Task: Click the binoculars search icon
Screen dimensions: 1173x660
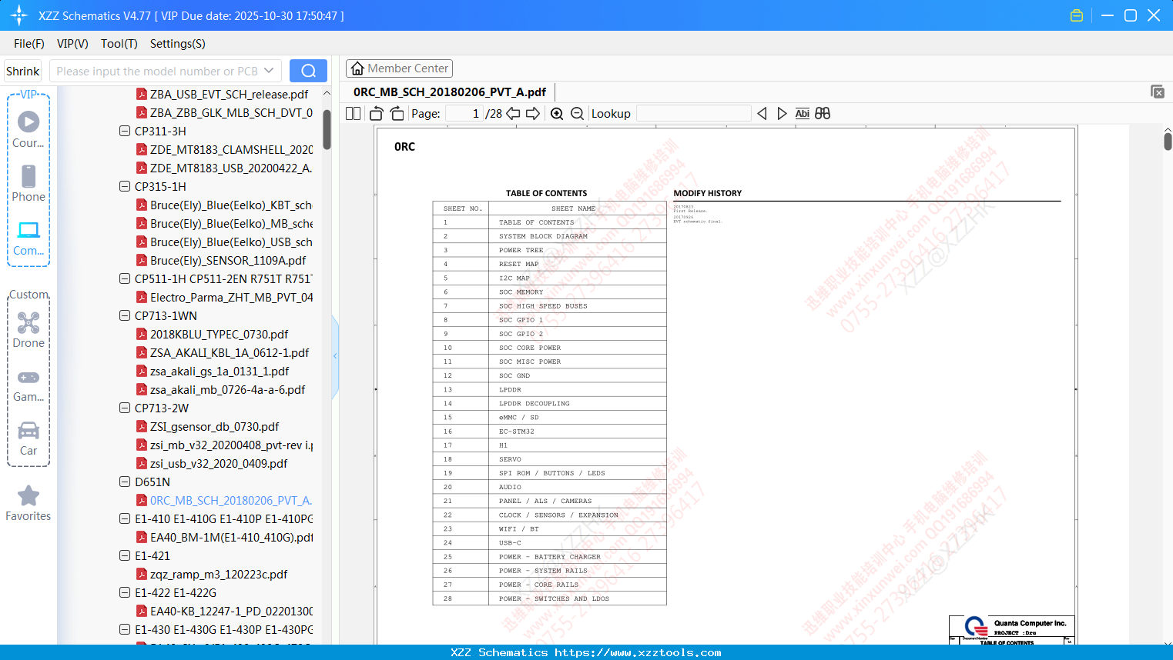Action: click(x=823, y=113)
